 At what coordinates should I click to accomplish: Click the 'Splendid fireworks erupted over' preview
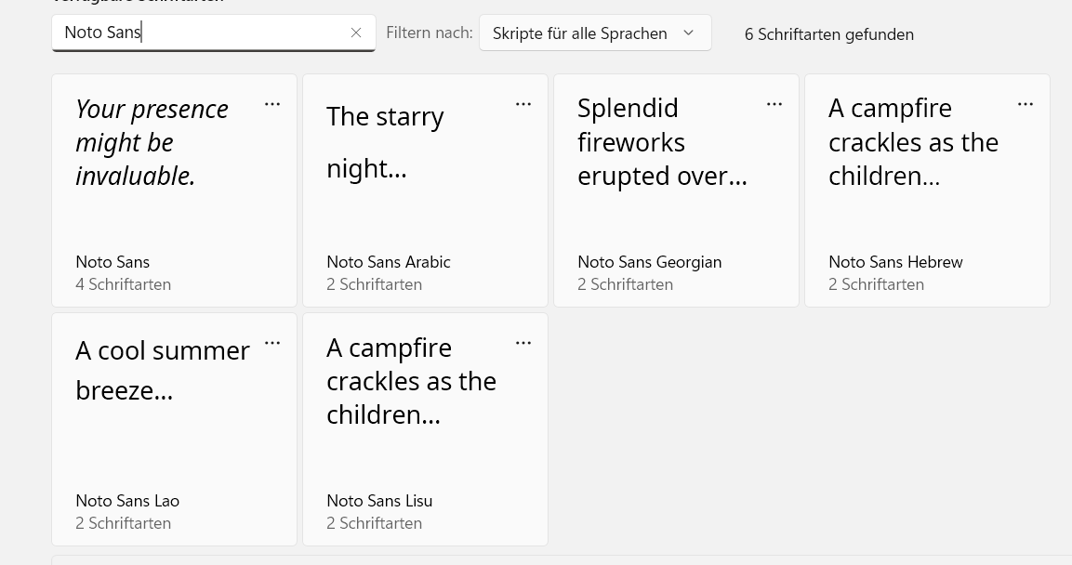click(x=661, y=142)
